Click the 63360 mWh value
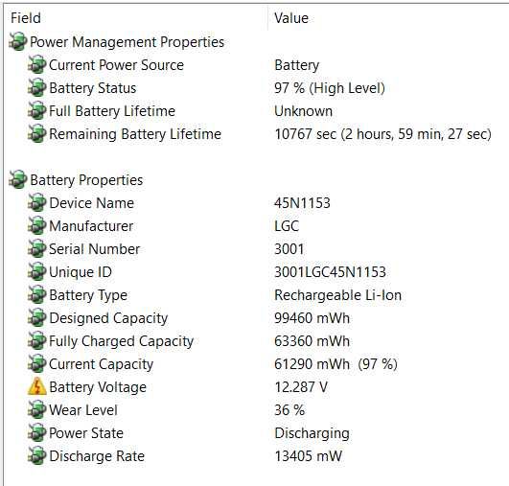Viewport: 509px width, 486px height. (x=312, y=341)
